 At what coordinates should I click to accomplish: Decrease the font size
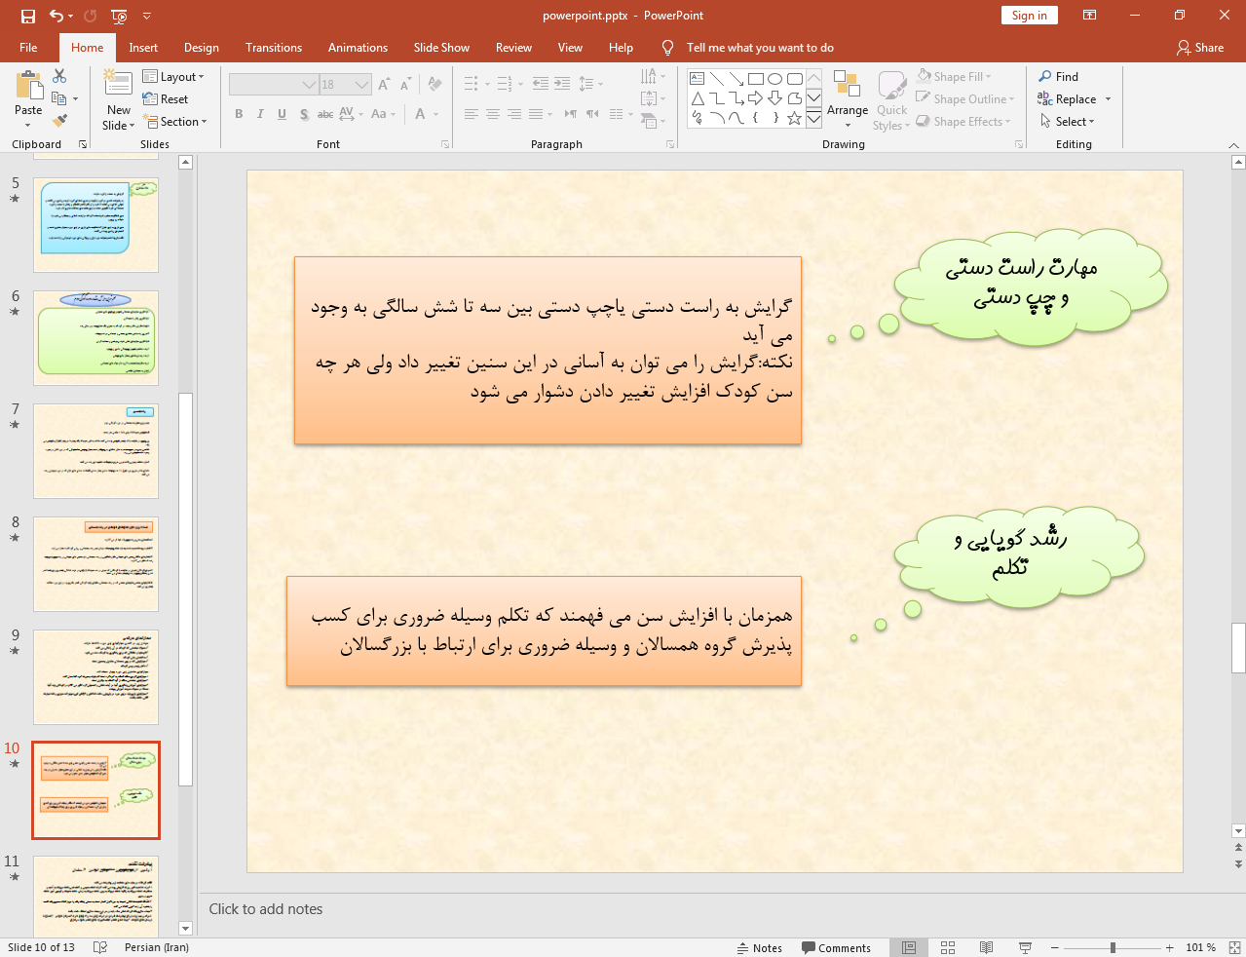(x=405, y=85)
